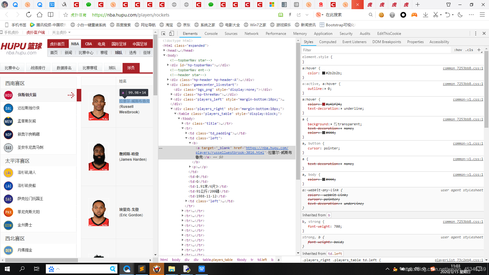Screen dimensions: 489x275
Task: Click the transparent background color swatch
Action: point(336,124)
